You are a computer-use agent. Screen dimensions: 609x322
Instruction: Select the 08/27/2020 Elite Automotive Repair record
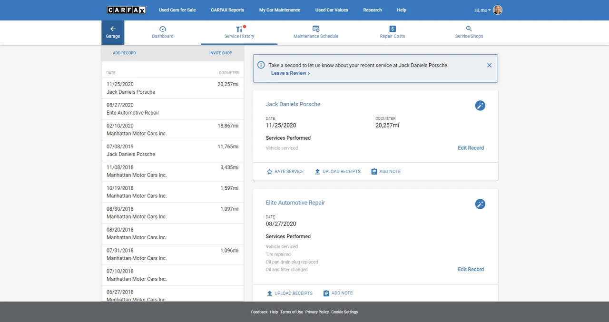(x=172, y=109)
